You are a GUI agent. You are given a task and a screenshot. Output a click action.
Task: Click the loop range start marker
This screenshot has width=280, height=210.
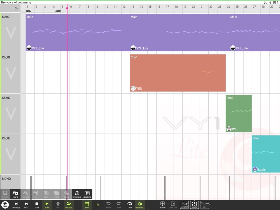pyautogui.click(x=28, y=11)
